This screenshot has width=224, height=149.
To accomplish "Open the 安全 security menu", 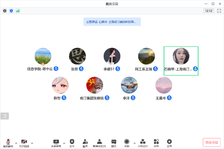I will pos(72,142).
